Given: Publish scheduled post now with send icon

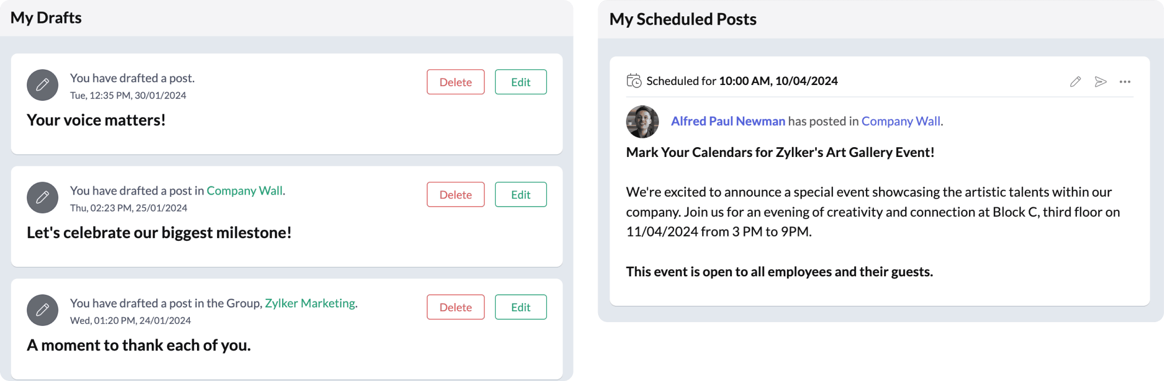Looking at the screenshot, I should point(1100,82).
